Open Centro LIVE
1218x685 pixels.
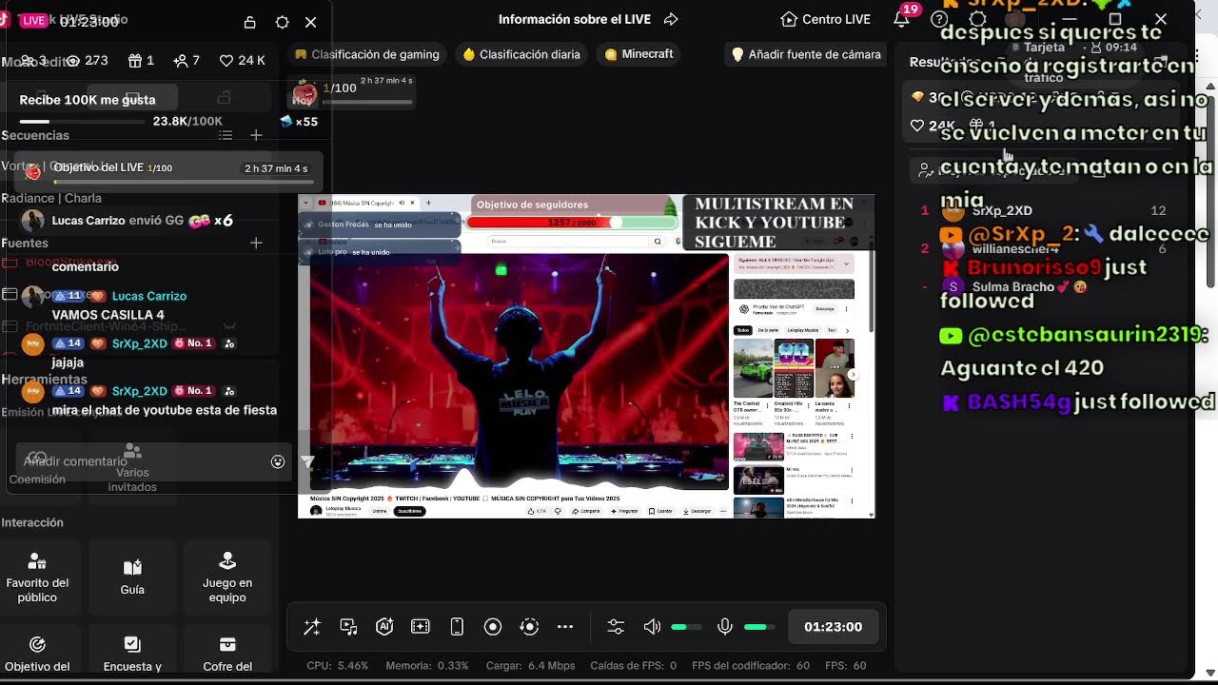[x=826, y=19]
